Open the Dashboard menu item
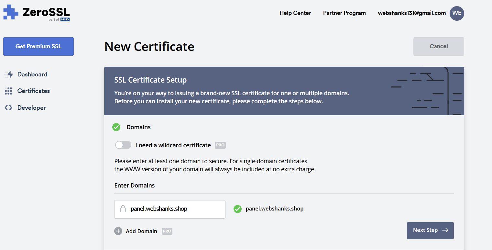The image size is (492, 250). tap(32, 74)
